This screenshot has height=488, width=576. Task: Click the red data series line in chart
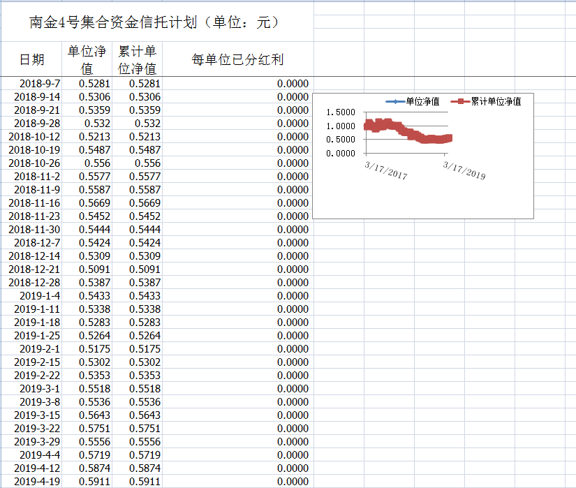click(408, 131)
